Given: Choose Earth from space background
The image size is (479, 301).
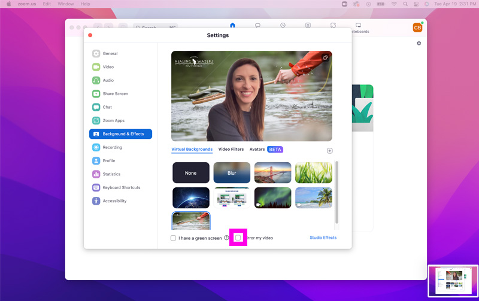Looking at the screenshot, I should tap(191, 198).
